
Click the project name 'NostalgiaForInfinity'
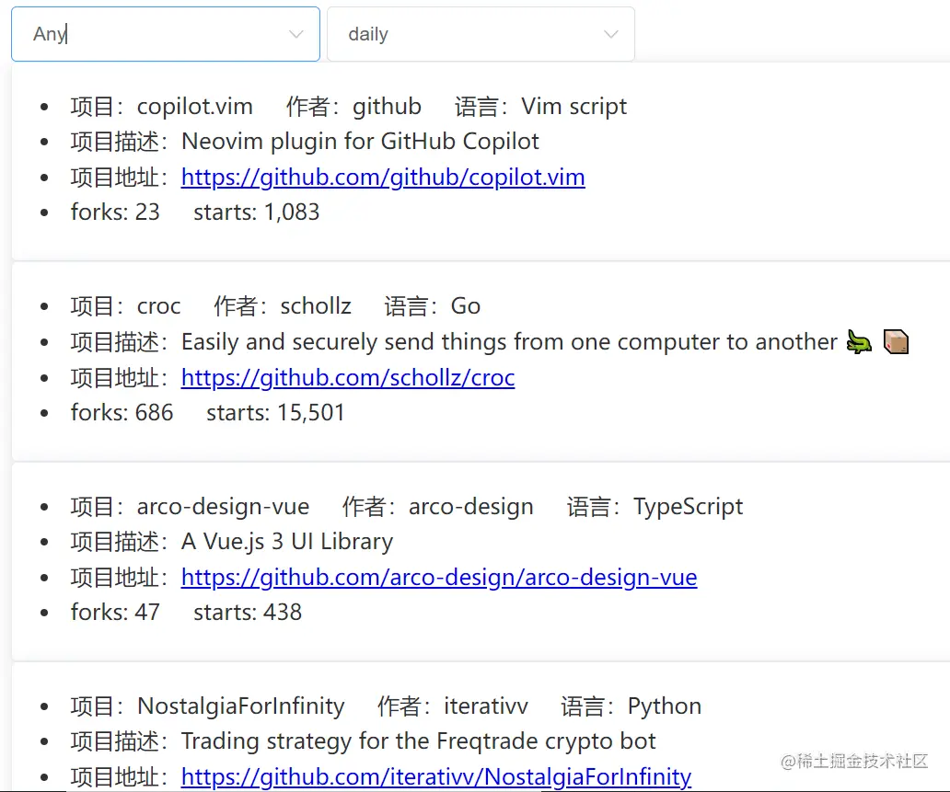[x=240, y=706]
